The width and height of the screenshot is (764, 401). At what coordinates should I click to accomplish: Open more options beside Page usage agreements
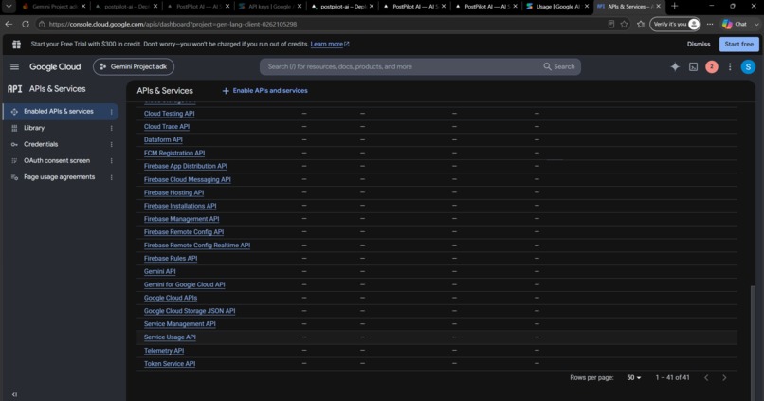[112, 177]
